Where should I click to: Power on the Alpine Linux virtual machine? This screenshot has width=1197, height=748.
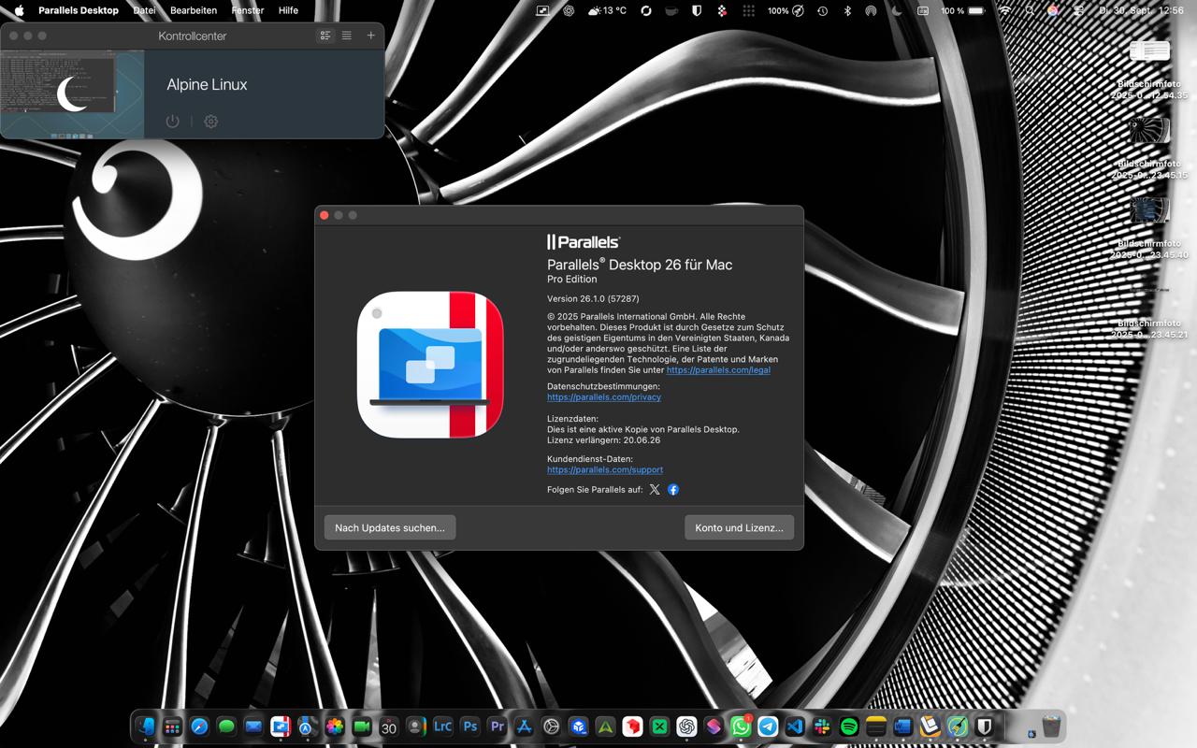172,122
